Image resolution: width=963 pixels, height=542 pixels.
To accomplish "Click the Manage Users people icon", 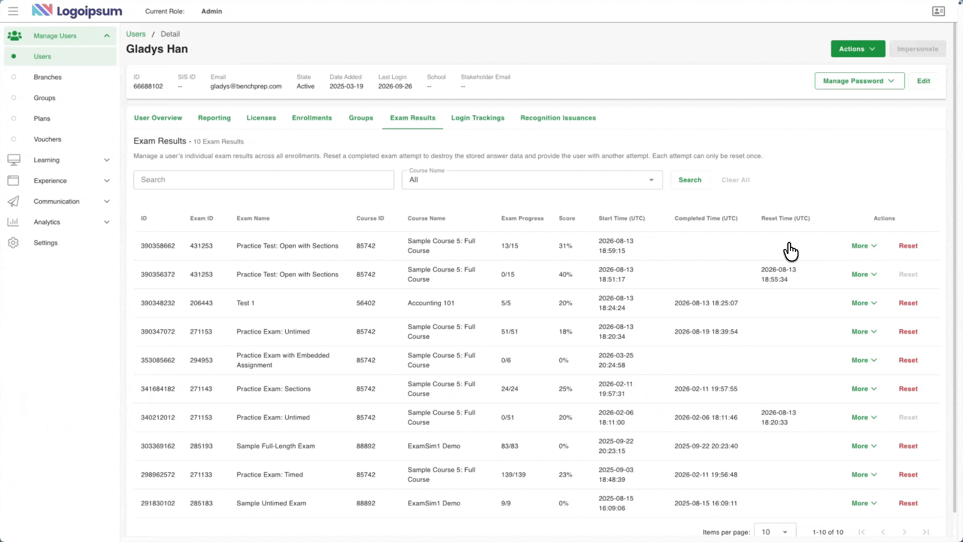I will (x=15, y=36).
